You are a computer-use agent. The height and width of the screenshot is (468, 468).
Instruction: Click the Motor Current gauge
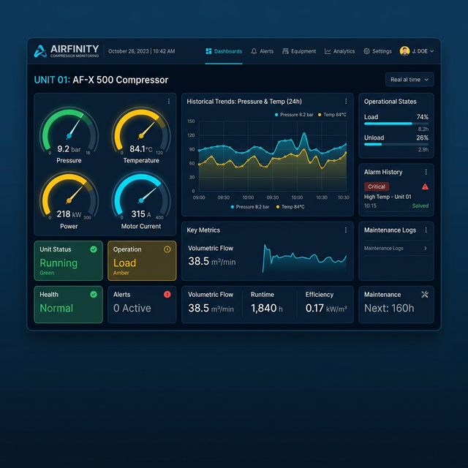(141, 200)
